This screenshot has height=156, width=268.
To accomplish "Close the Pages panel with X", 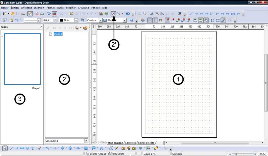I will pyautogui.click(x=41, y=27).
